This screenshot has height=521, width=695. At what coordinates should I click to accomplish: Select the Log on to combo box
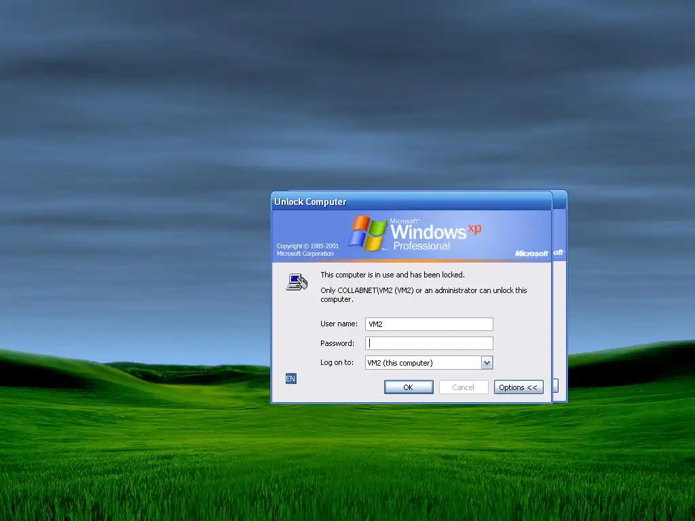point(429,363)
